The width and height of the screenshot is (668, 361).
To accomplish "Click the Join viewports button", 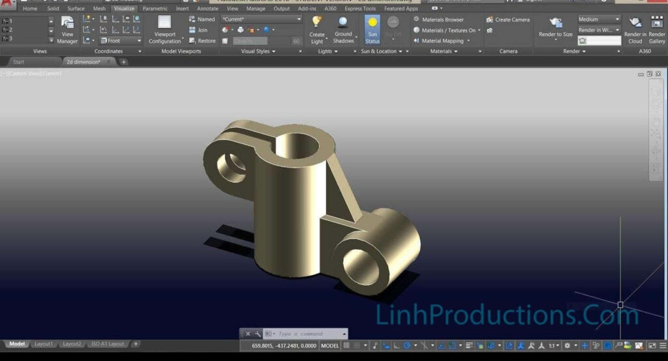I will [198, 30].
